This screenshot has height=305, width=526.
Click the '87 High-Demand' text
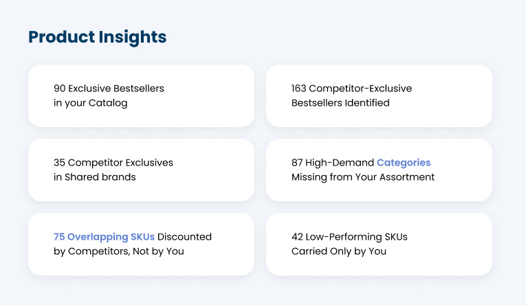click(333, 163)
